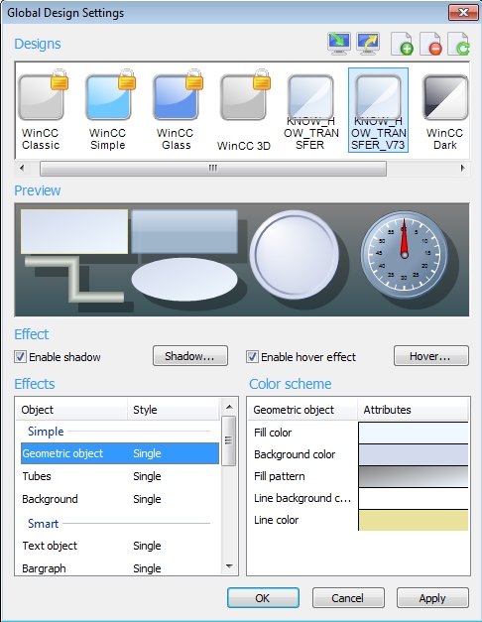482x622 pixels.
Task: Click the Effects list scroll up arrow
Action: [229, 407]
